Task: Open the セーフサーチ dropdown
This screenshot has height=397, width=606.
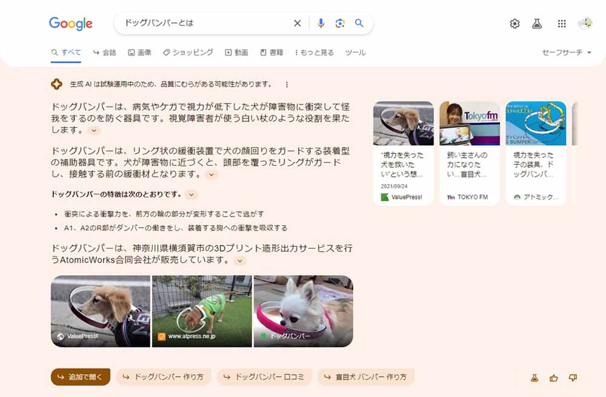Action: [567, 53]
